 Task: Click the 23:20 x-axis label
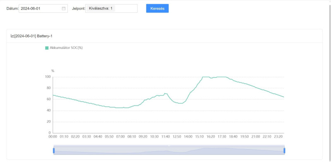[278, 137]
